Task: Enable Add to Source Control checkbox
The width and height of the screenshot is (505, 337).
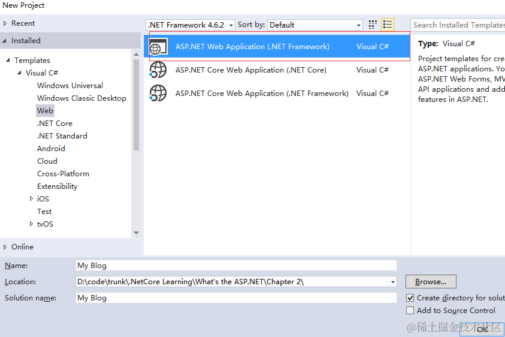Action: pos(410,310)
